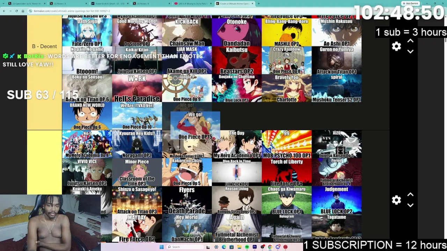Move the tier below B - Decent down

click(x=410, y=205)
